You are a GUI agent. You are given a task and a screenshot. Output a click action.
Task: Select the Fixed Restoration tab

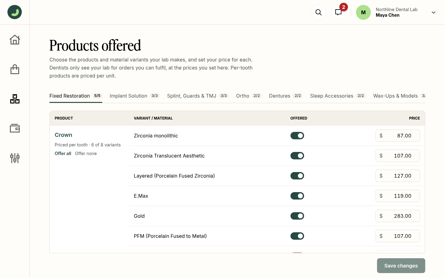pos(76,96)
